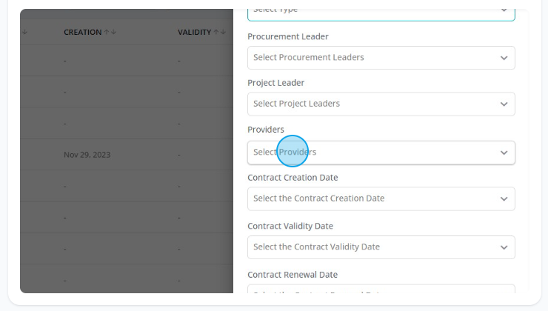Open the partially visible Select Type dropdown
The image size is (548, 311).
[381, 15]
